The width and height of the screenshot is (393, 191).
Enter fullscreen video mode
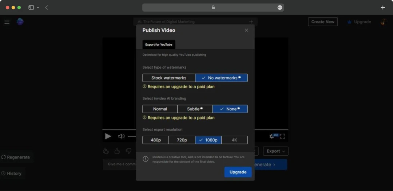[x=282, y=136]
